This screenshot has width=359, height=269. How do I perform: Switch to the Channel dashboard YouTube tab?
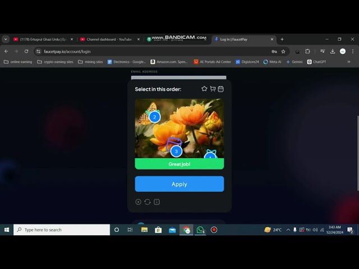click(109, 39)
